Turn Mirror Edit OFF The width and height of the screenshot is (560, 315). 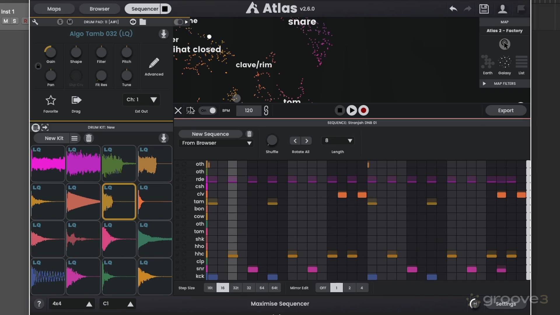tap(323, 288)
